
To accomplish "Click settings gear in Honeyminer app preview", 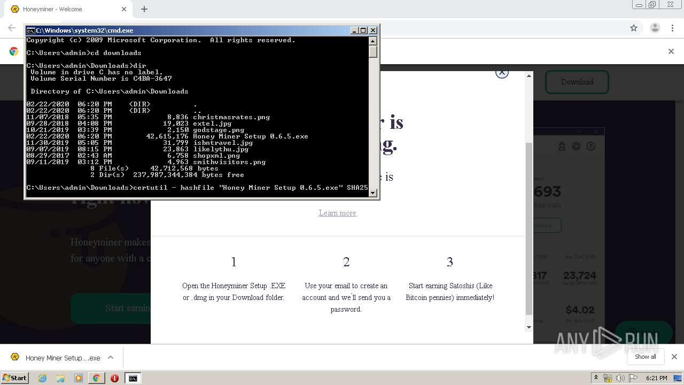I will click(x=576, y=146).
